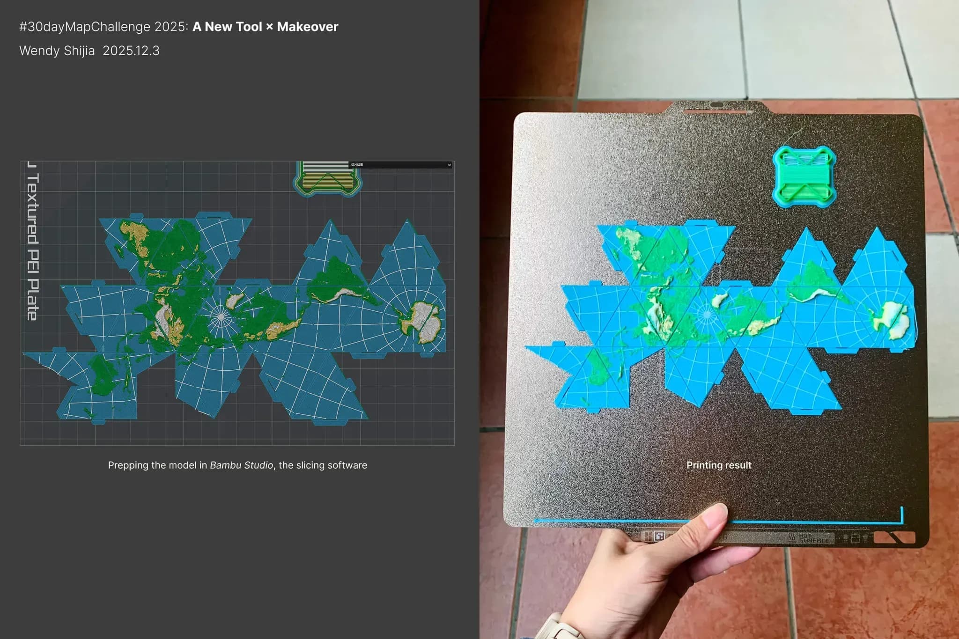
Task: Click the 'Printing result' caption
Action: [719, 465]
